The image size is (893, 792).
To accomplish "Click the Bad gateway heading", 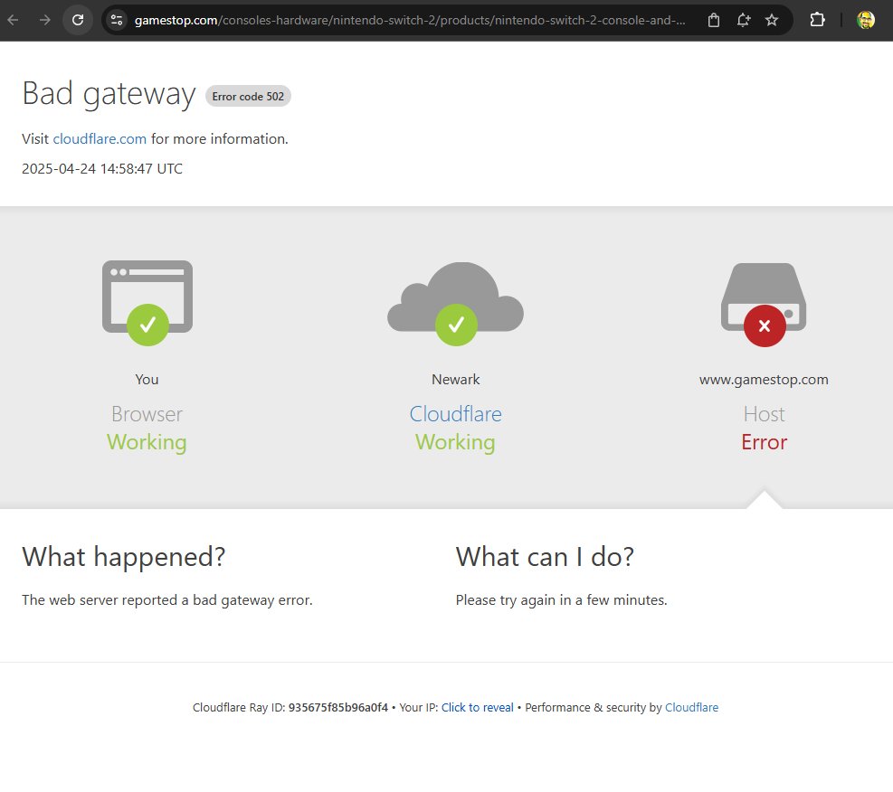I will (x=109, y=93).
